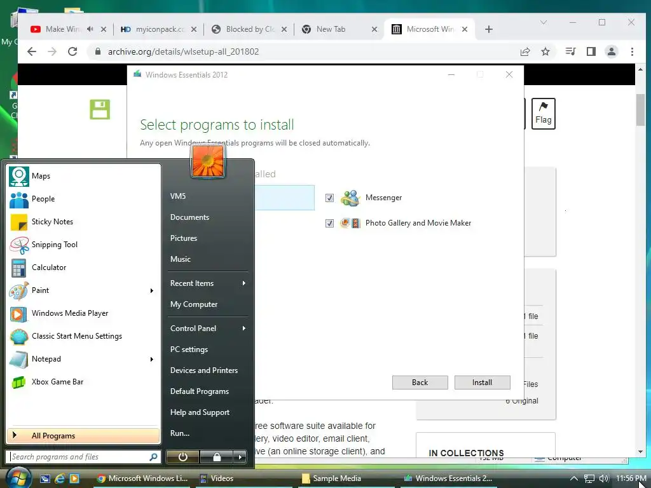Expand All Programs
Viewport: 651px width, 488px height.
pos(83,436)
